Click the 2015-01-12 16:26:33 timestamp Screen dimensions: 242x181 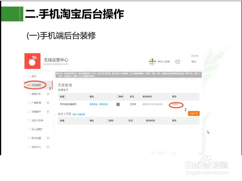pyautogui.click(x=152, y=104)
